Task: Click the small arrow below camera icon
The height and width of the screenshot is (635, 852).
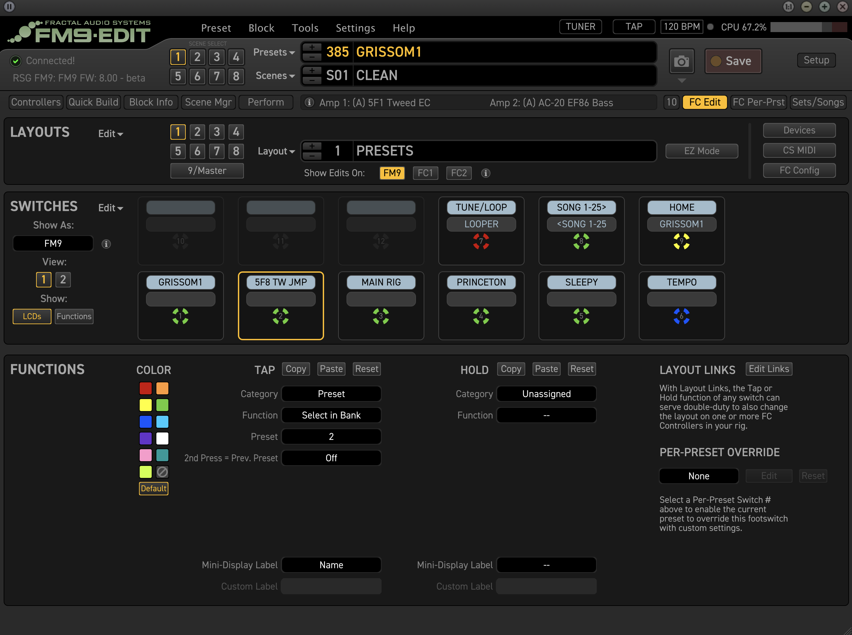Action: (x=681, y=80)
